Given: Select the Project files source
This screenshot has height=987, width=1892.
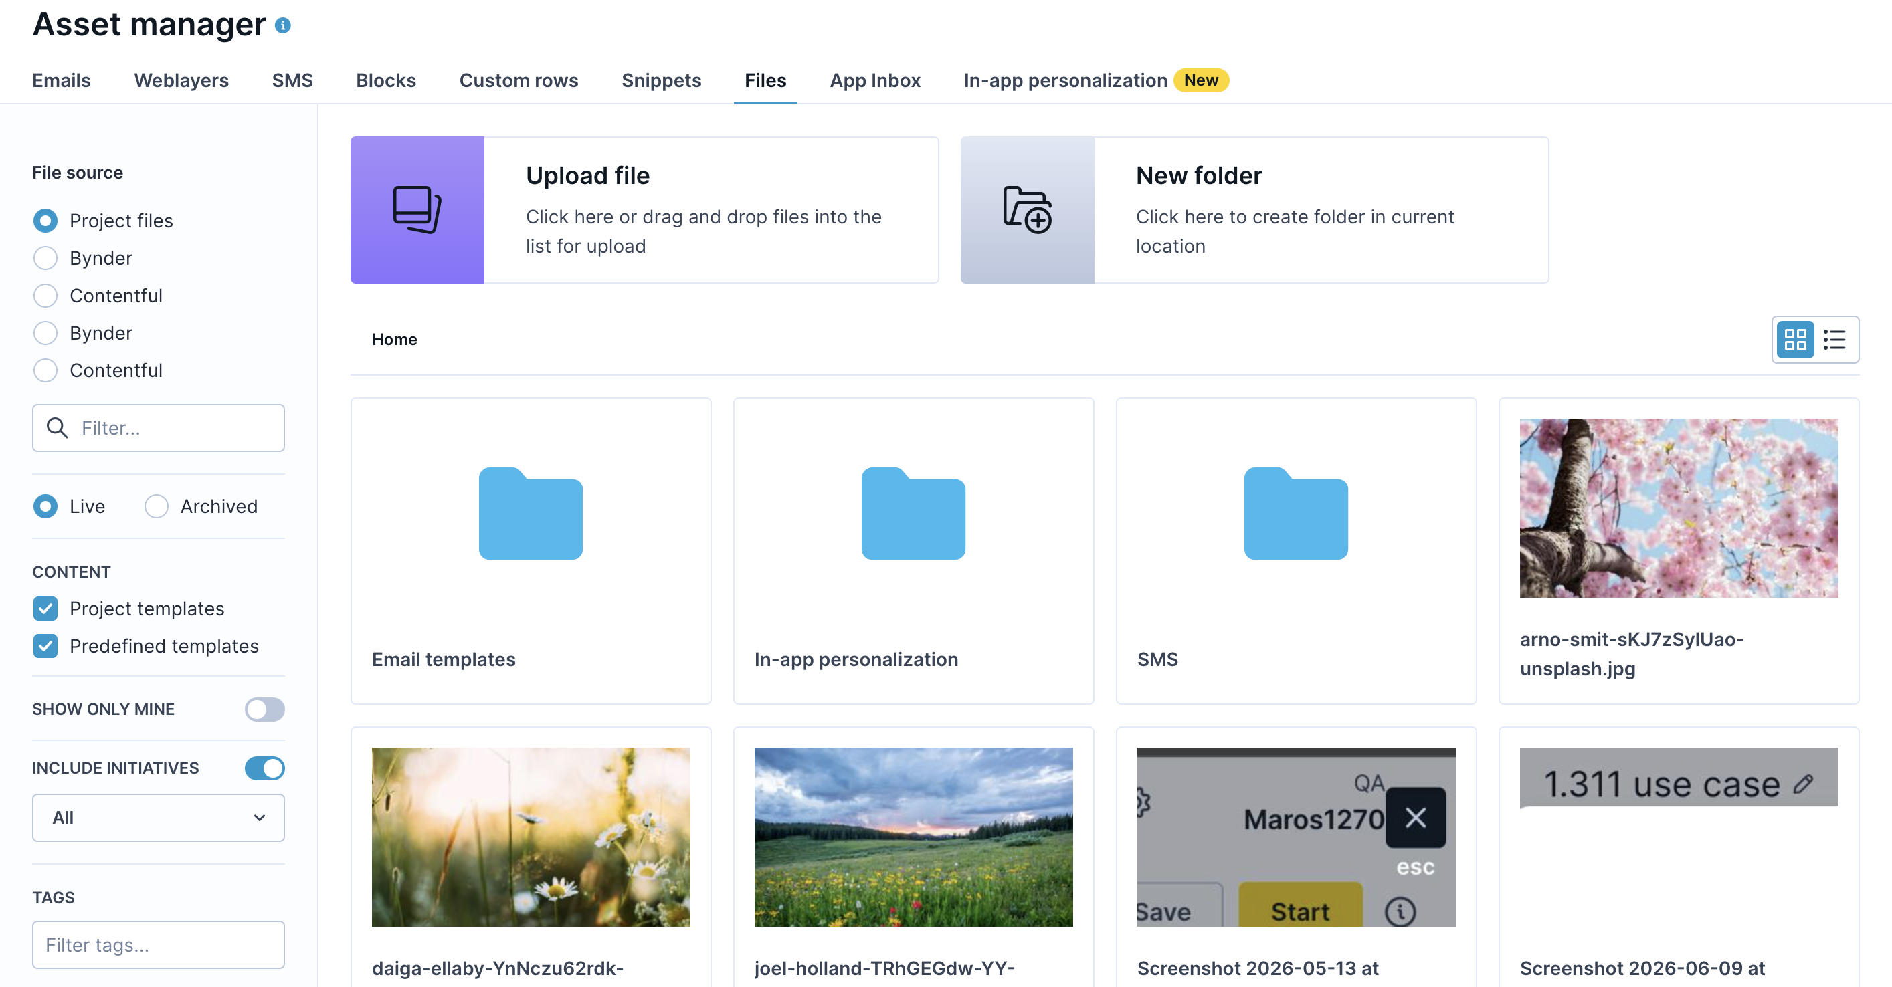Looking at the screenshot, I should [x=45, y=221].
